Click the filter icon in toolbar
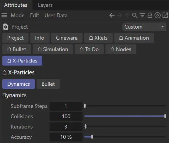Image resolution: width=169 pixels, height=143 pixels. pos(143,15)
